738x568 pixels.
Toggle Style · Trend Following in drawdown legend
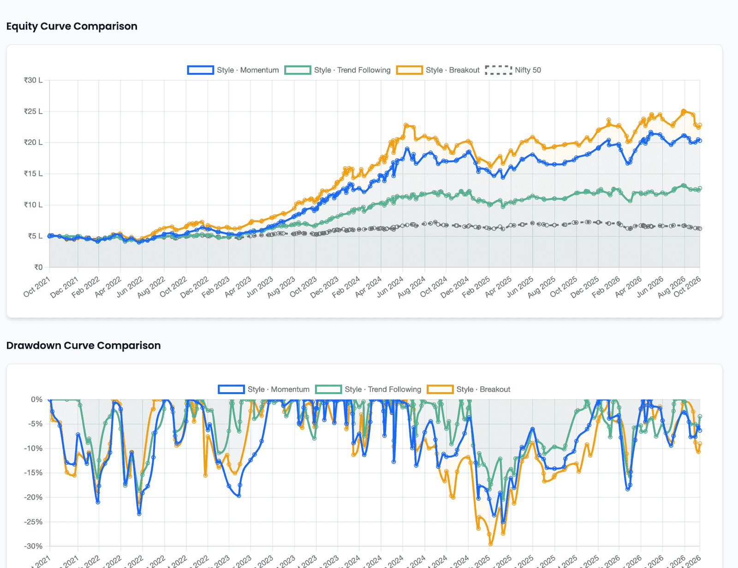369,389
